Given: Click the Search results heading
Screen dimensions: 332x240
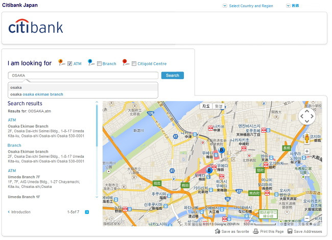Looking at the screenshot, I should (25, 103).
